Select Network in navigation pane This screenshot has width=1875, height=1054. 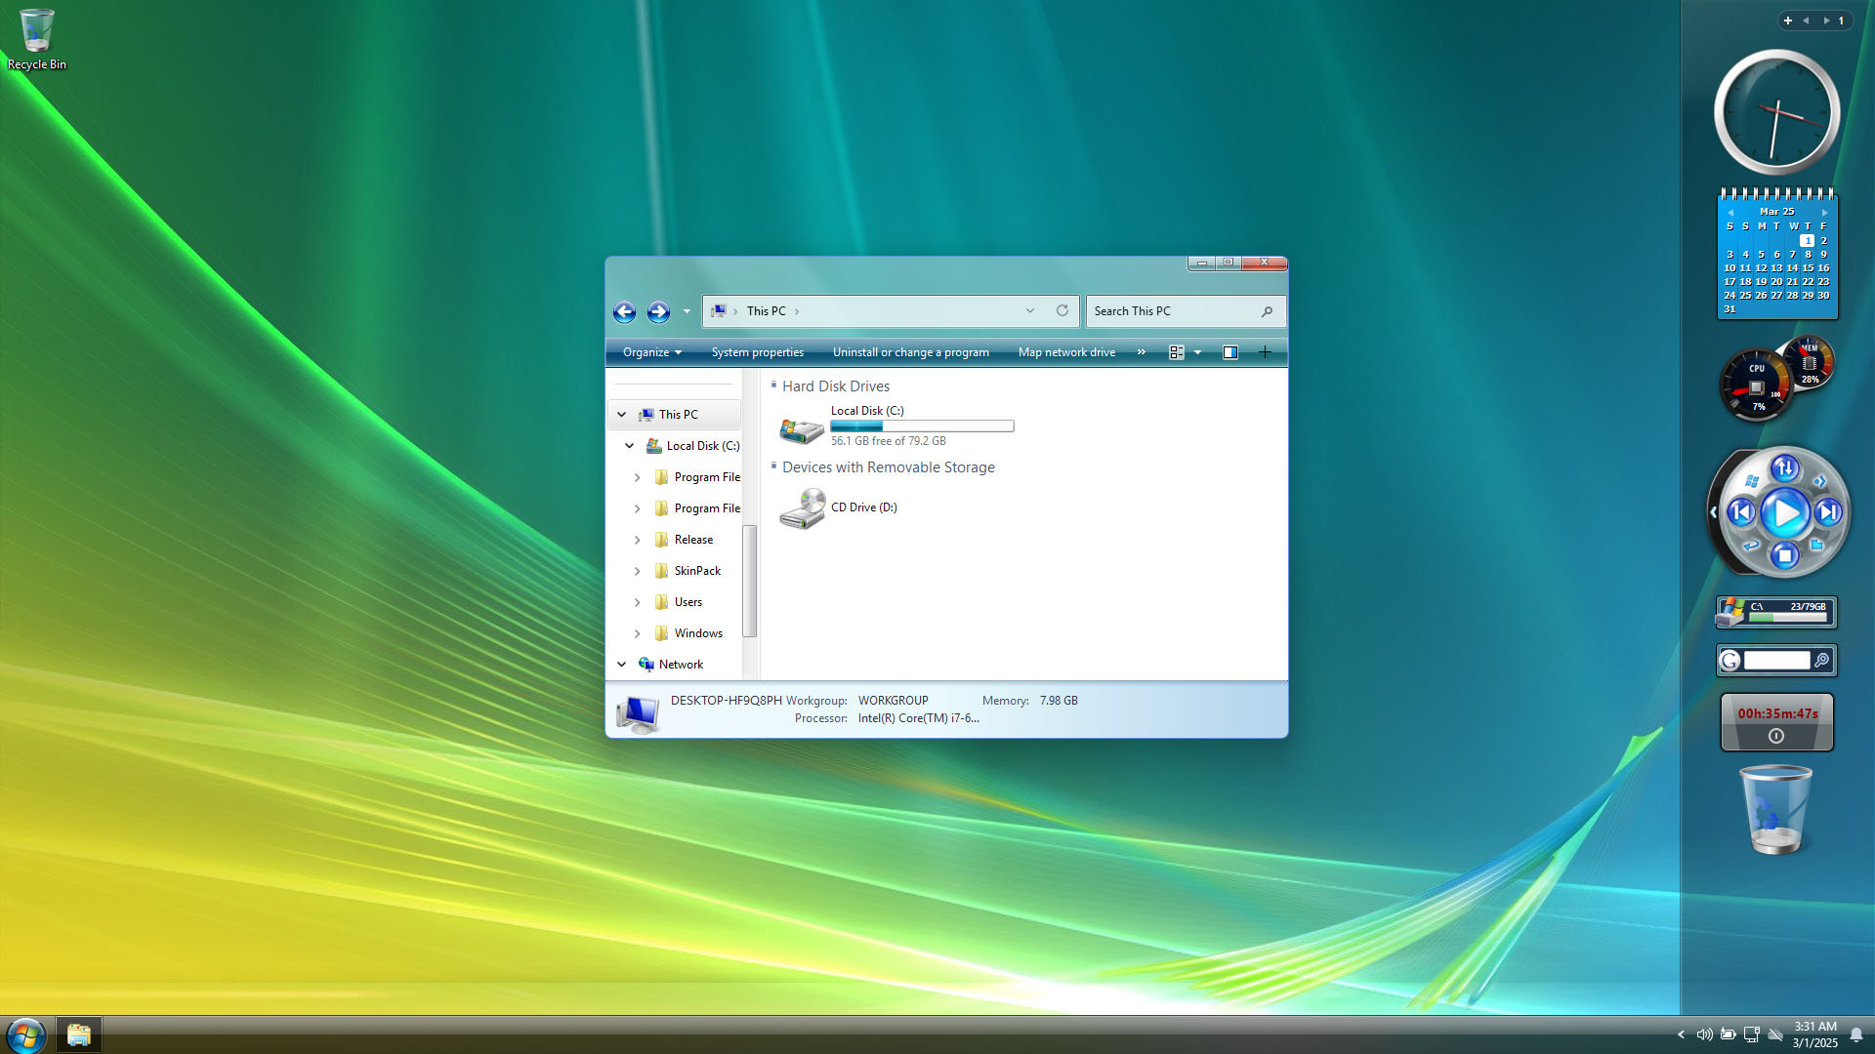pos(681,665)
